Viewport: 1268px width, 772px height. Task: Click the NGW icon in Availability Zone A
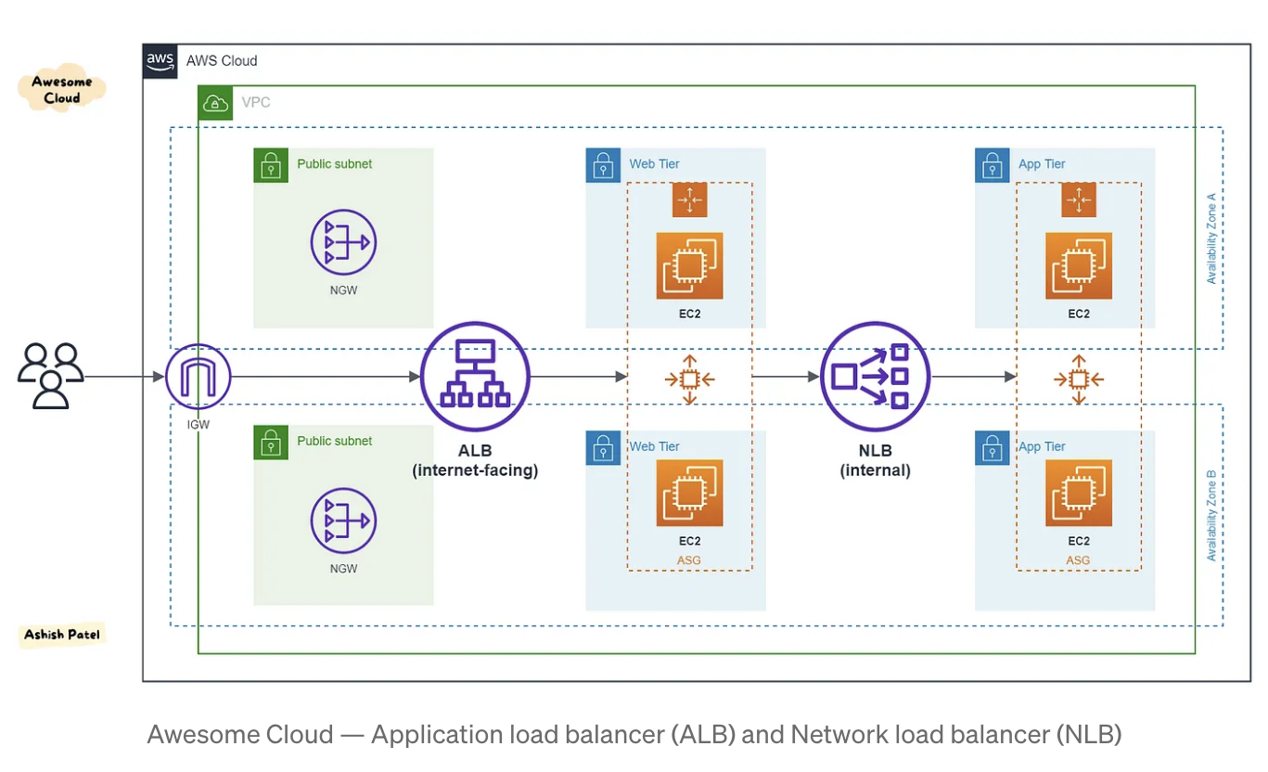click(343, 242)
